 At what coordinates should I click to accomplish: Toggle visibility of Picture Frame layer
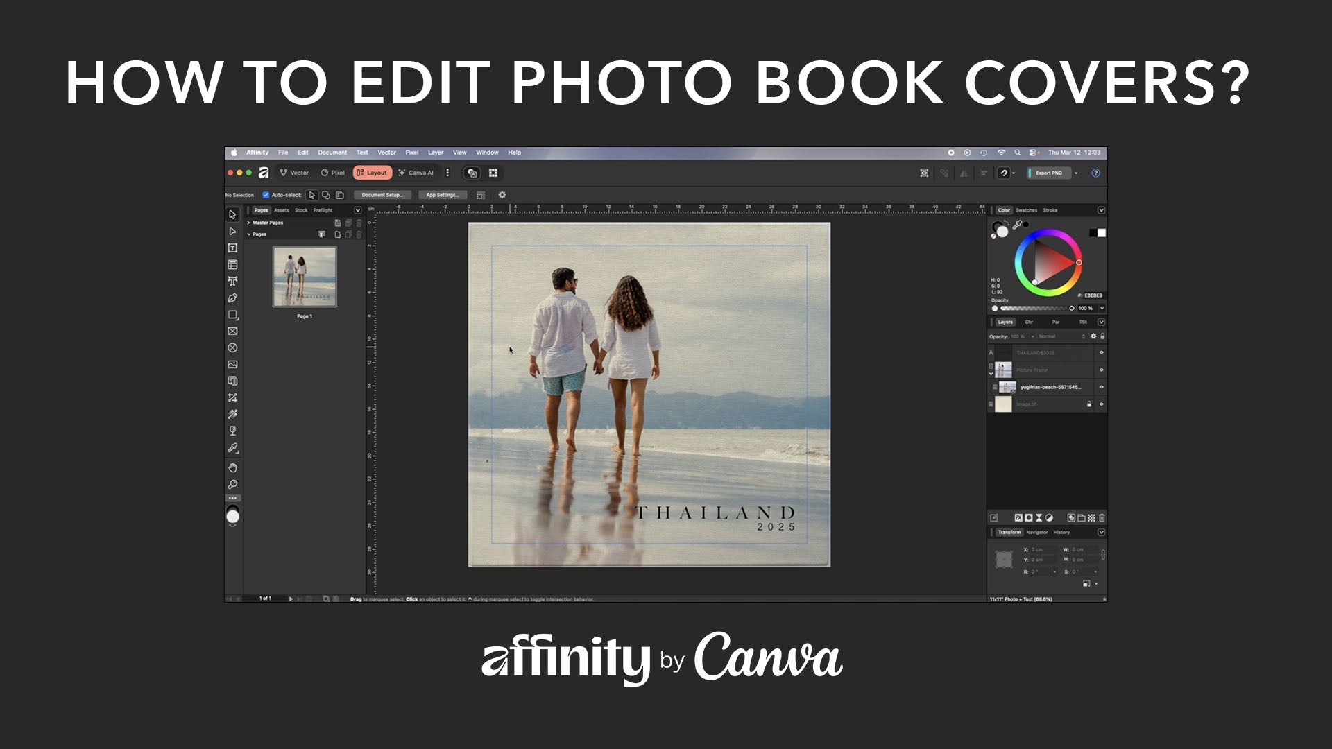[x=1101, y=370]
